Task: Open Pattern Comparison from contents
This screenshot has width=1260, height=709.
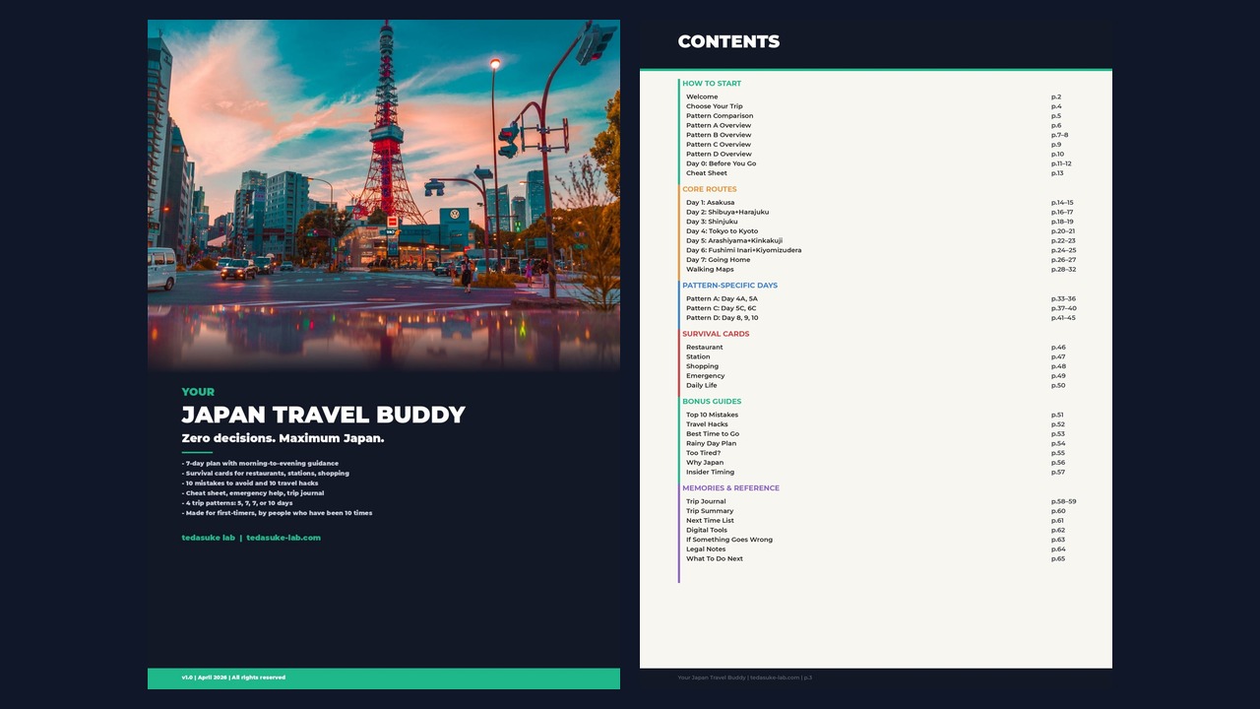Action: click(720, 115)
